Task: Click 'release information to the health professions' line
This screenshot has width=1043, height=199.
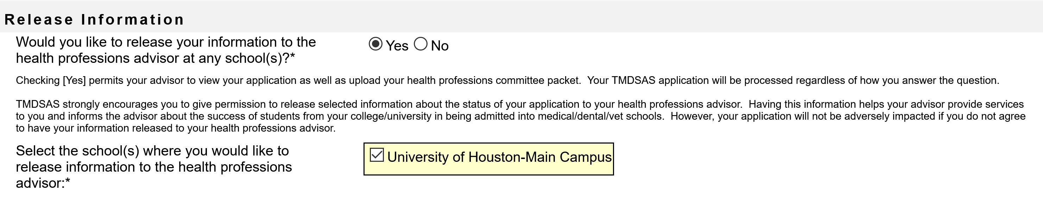Action: pyautogui.click(x=154, y=167)
